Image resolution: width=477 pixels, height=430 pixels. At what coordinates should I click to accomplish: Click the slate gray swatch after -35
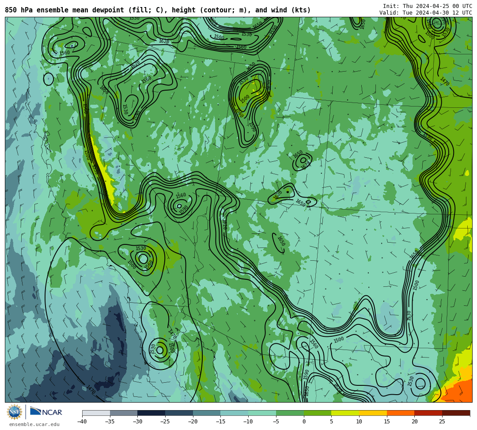(x=124, y=413)
